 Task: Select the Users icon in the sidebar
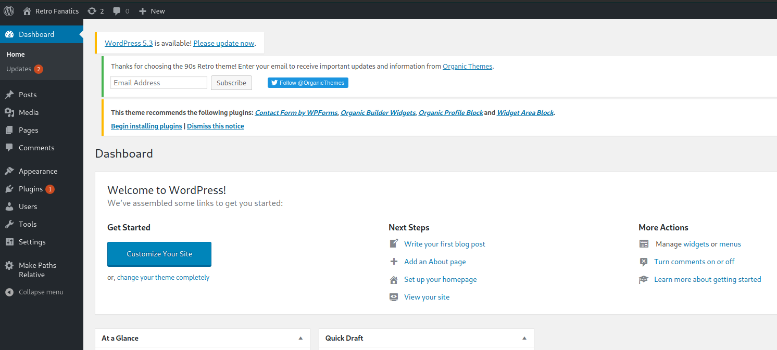pos(9,206)
